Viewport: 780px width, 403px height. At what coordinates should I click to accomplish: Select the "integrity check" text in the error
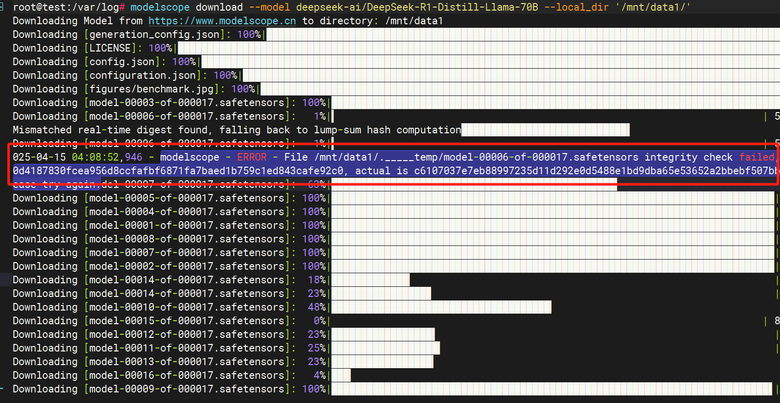click(689, 157)
